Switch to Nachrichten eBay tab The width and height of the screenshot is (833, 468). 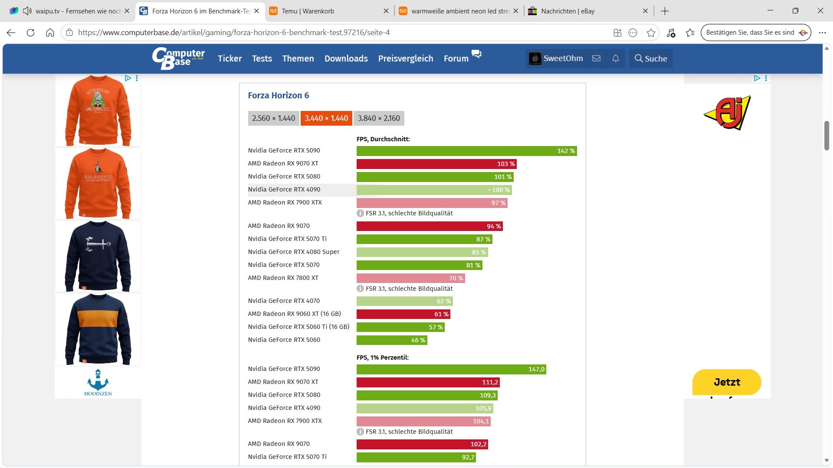(588, 11)
